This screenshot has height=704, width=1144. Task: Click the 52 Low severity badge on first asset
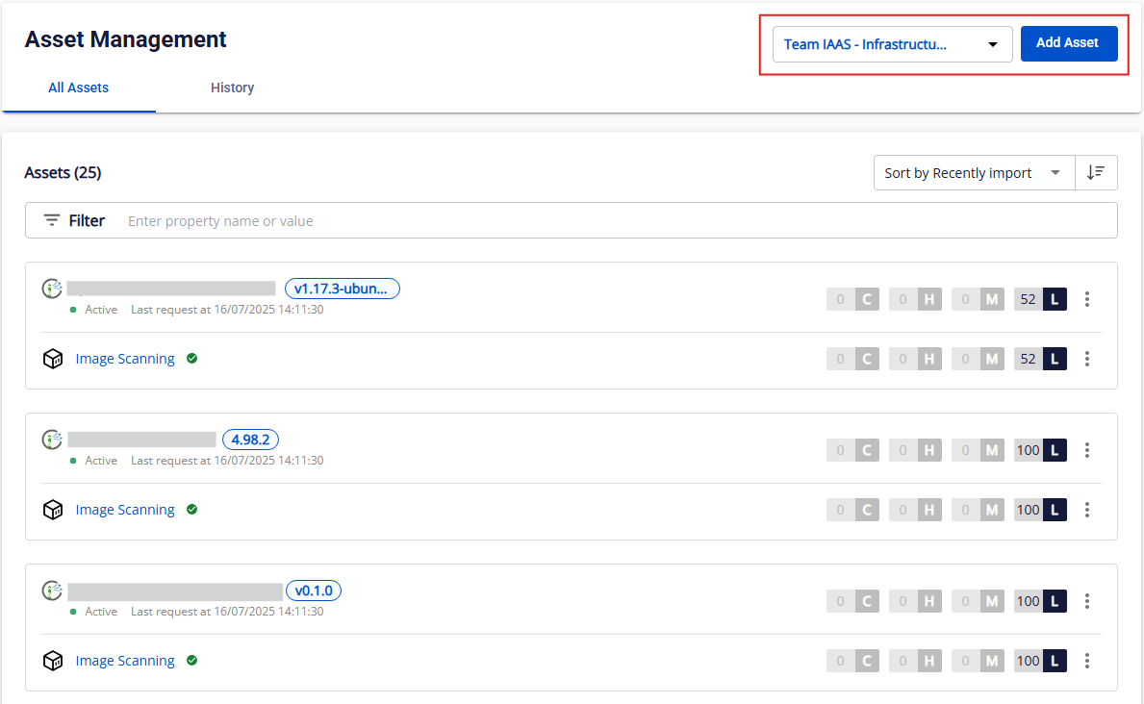(1040, 299)
